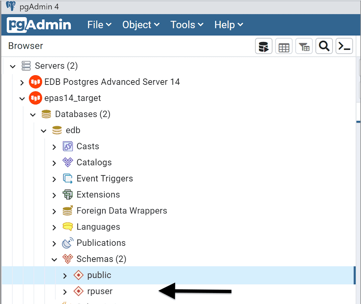Click the pgAdmin logo
This screenshot has width=361, height=304.
tap(39, 25)
